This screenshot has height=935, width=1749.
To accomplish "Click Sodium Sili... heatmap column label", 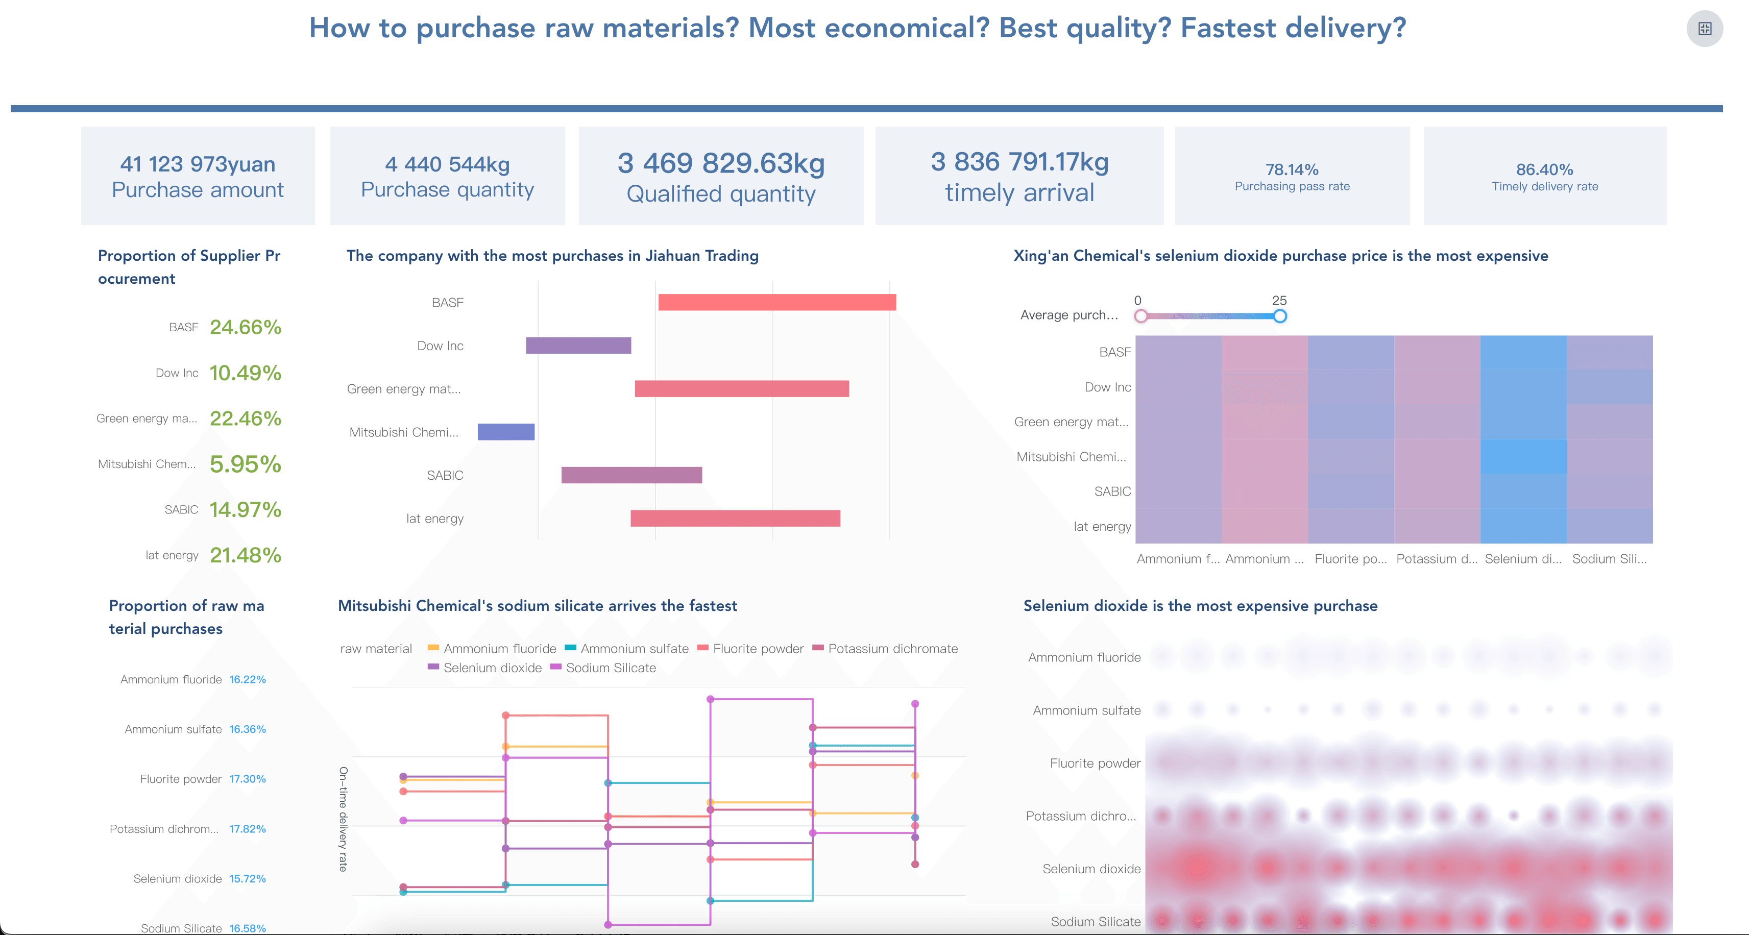I will coord(1609,559).
